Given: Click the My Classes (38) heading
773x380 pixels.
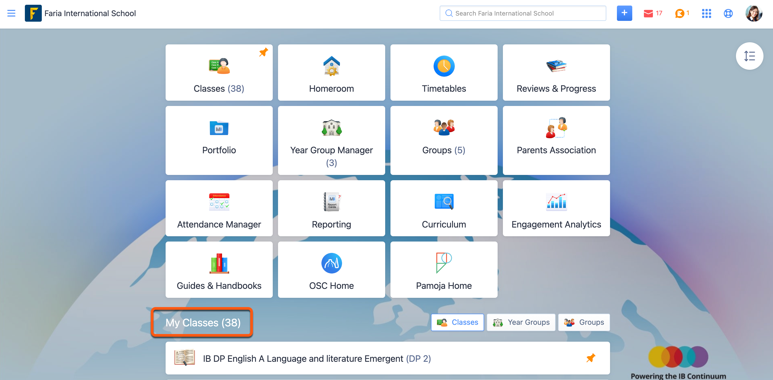Looking at the screenshot, I should tap(203, 322).
